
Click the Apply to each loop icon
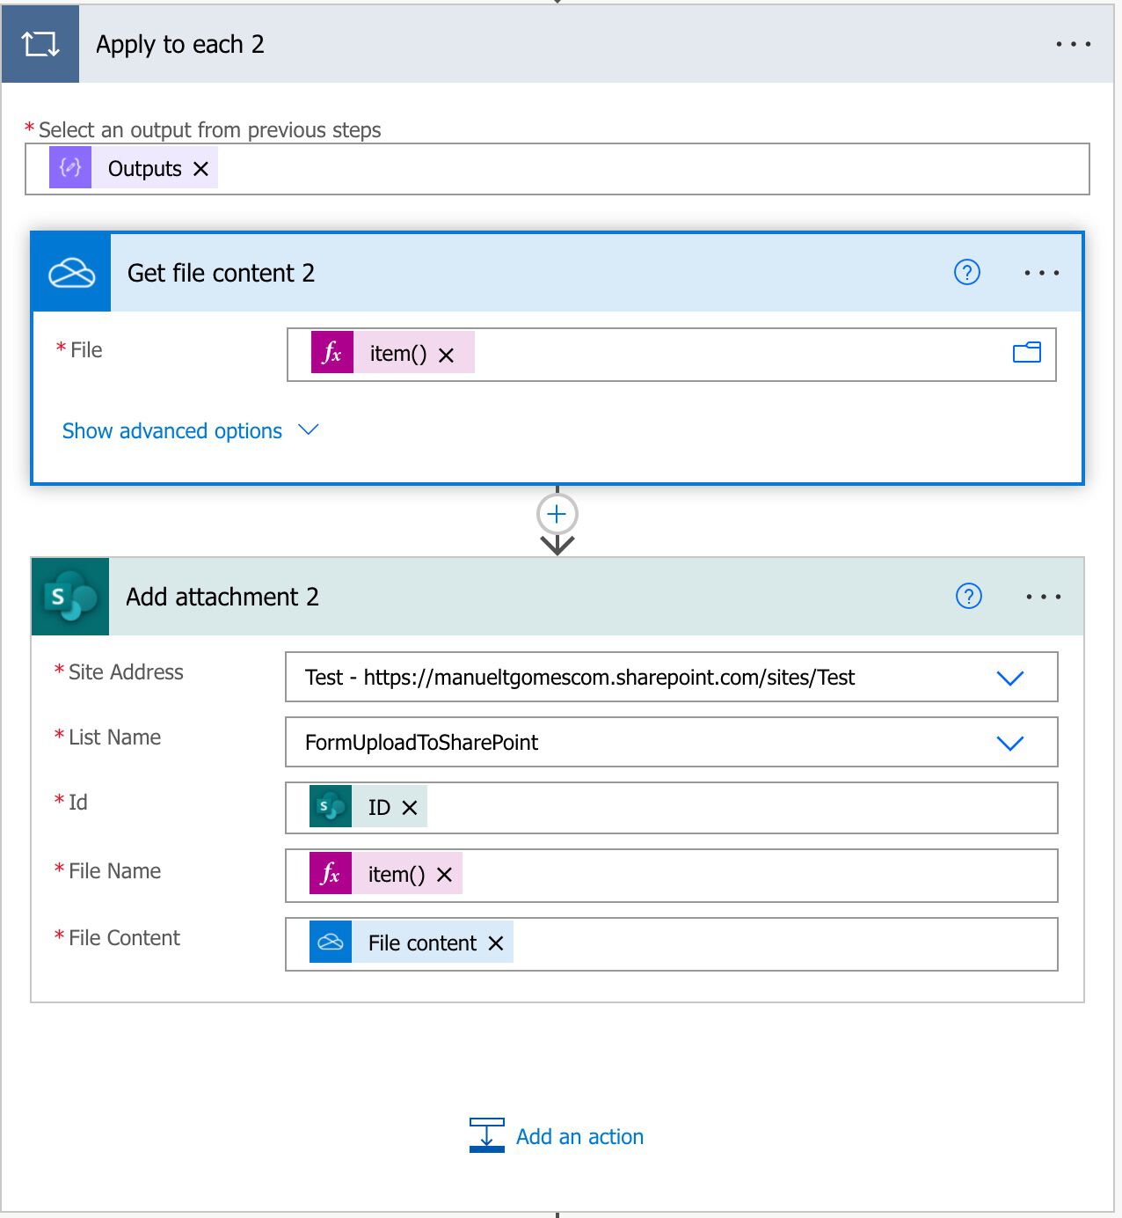[x=40, y=42]
